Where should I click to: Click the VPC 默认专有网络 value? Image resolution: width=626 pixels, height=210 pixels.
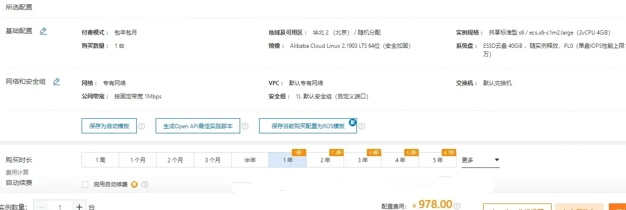point(306,83)
